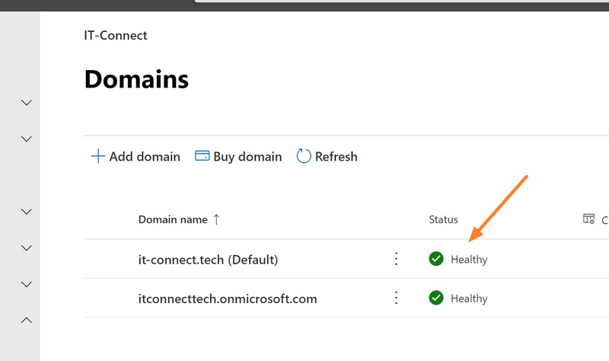Click the green check icon for itconnecttech.onmicrosoft.com
This screenshot has width=609, height=361.
coord(436,298)
